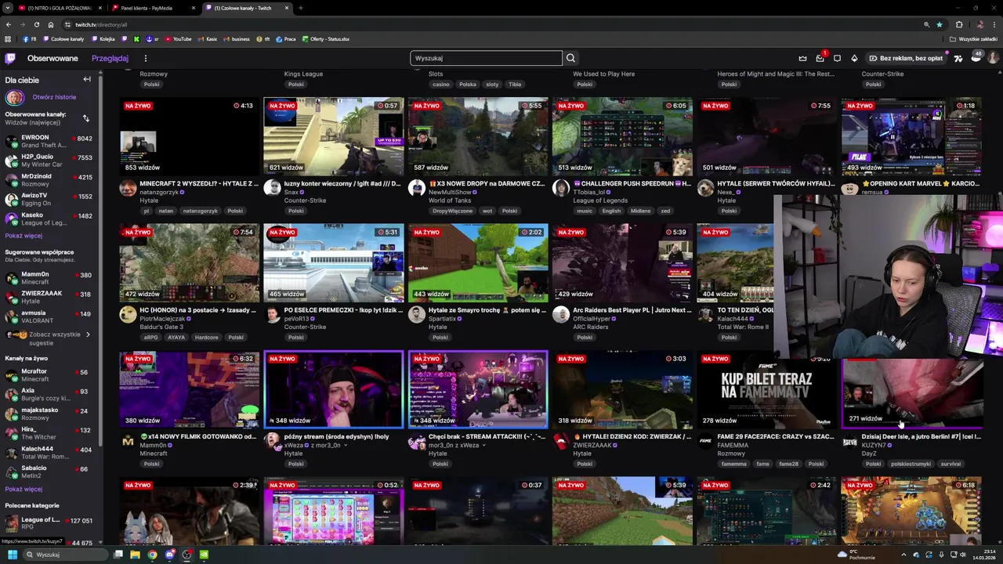
Task: Open Arc Raiders Best Player PL thumbnail
Action: [x=622, y=262]
